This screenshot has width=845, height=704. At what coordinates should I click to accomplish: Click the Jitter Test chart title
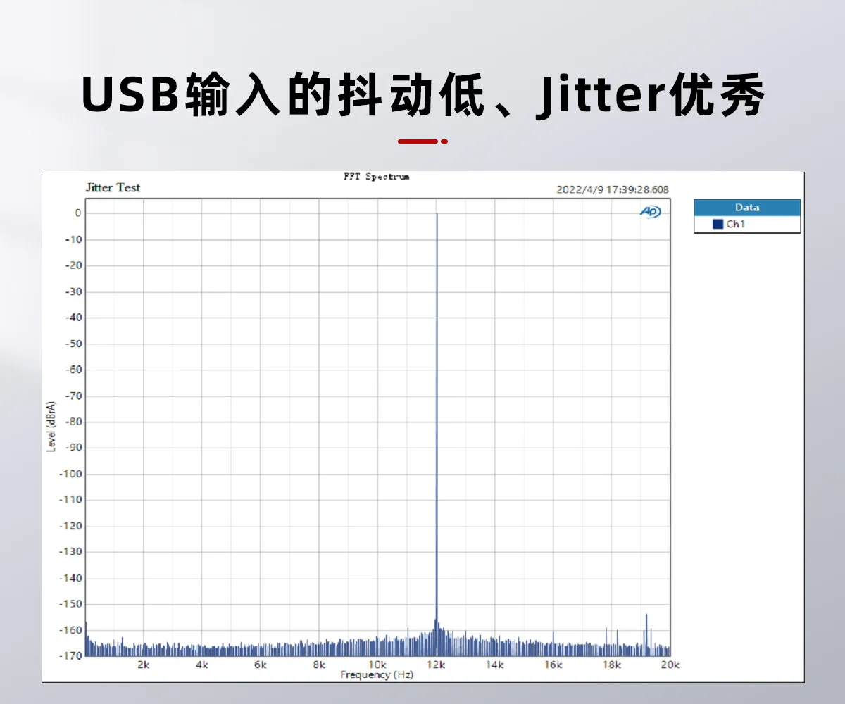[x=113, y=188]
